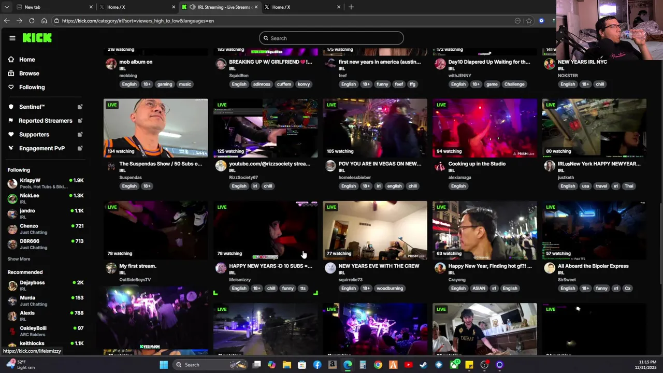Click the browser forward arrow
This screenshot has height=373, width=663.
pos(19,21)
